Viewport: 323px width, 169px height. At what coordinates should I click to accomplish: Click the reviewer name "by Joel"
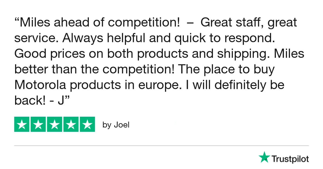116,125
